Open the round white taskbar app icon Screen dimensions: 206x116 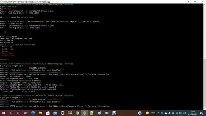tap(62, 113)
